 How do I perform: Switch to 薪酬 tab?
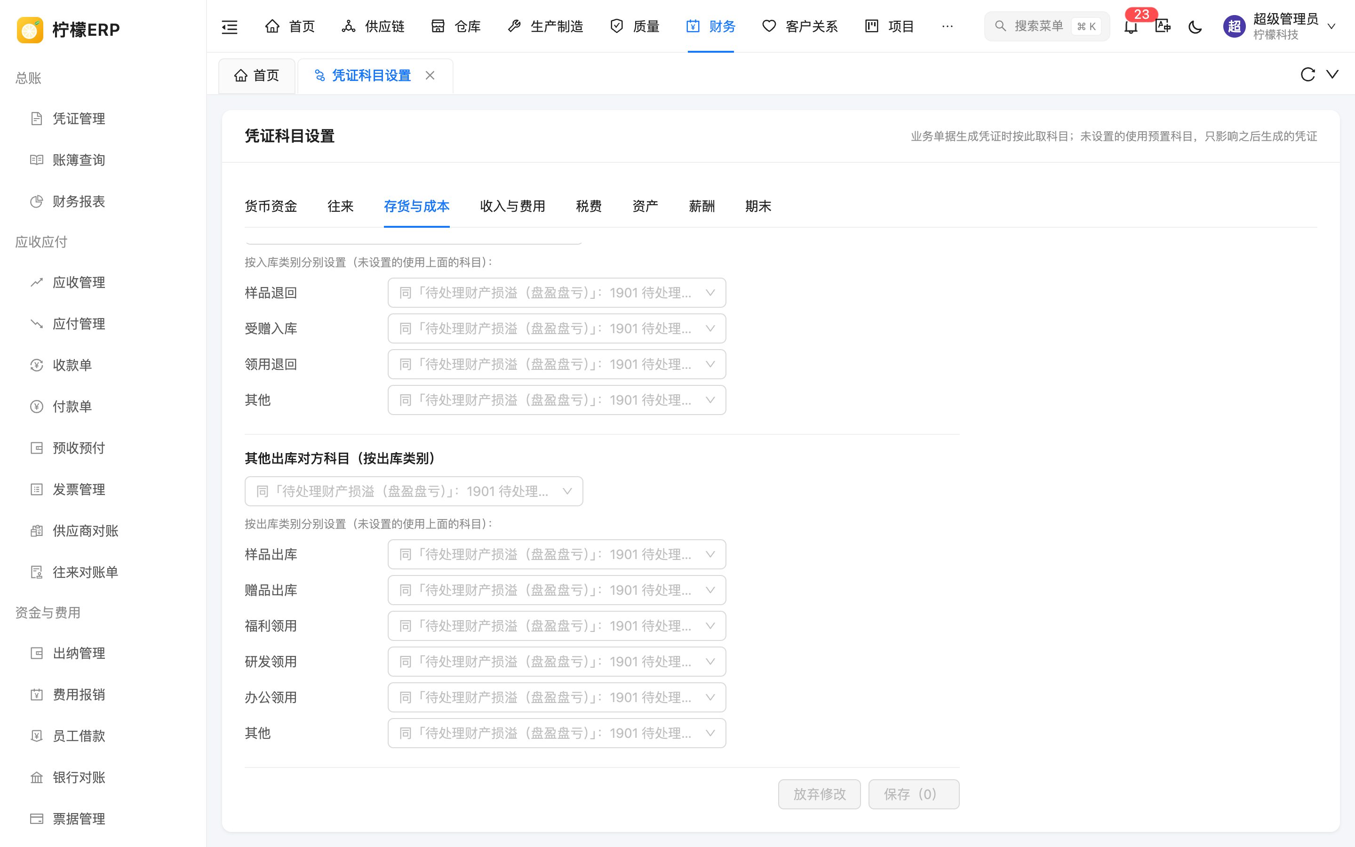(701, 206)
